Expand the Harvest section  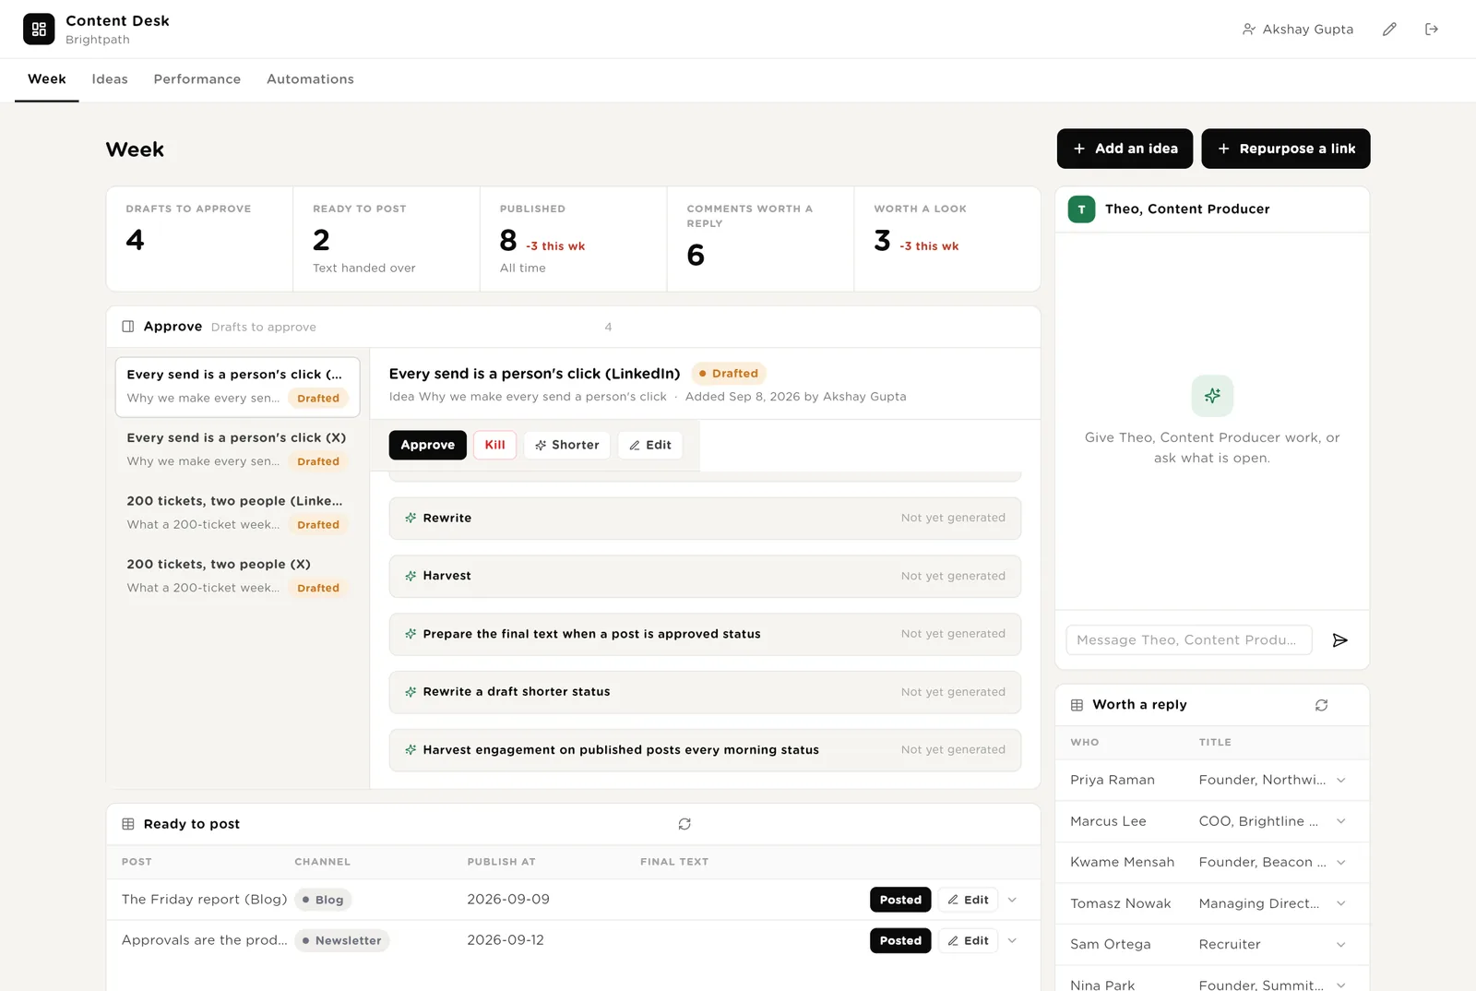tap(705, 576)
